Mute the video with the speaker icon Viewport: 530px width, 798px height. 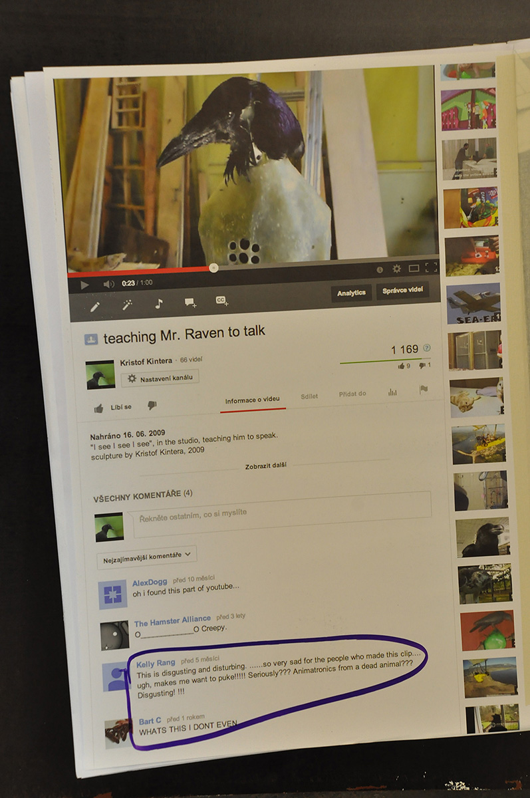(x=109, y=284)
